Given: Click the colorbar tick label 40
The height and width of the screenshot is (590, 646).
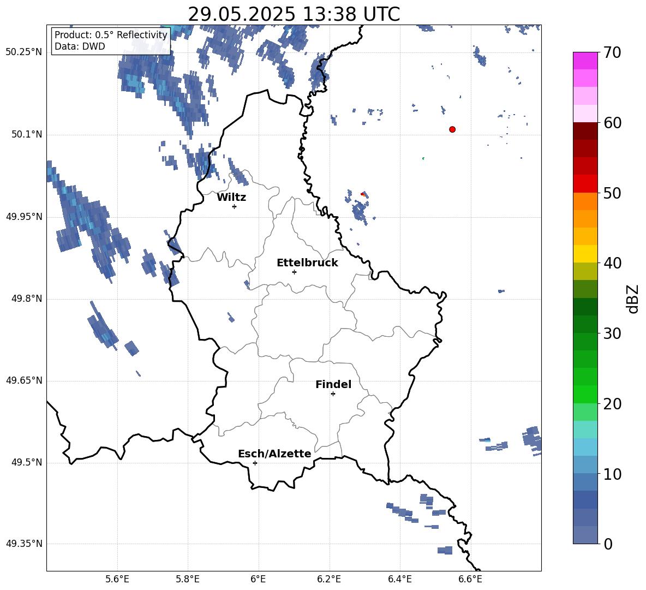Looking at the screenshot, I should click(x=612, y=263).
